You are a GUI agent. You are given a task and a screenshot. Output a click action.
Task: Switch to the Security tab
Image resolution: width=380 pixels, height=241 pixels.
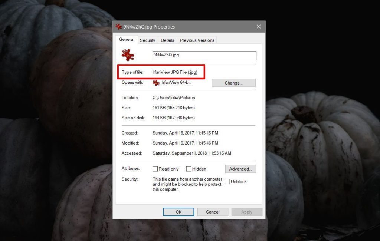click(148, 40)
